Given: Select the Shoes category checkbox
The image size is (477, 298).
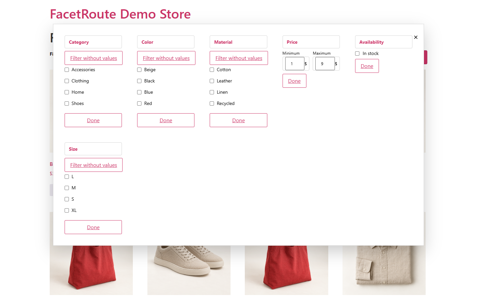Looking at the screenshot, I should (67, 103).
